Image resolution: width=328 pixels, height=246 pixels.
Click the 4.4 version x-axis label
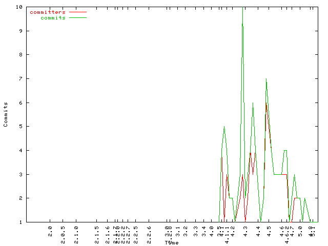(x=259, y=231)
